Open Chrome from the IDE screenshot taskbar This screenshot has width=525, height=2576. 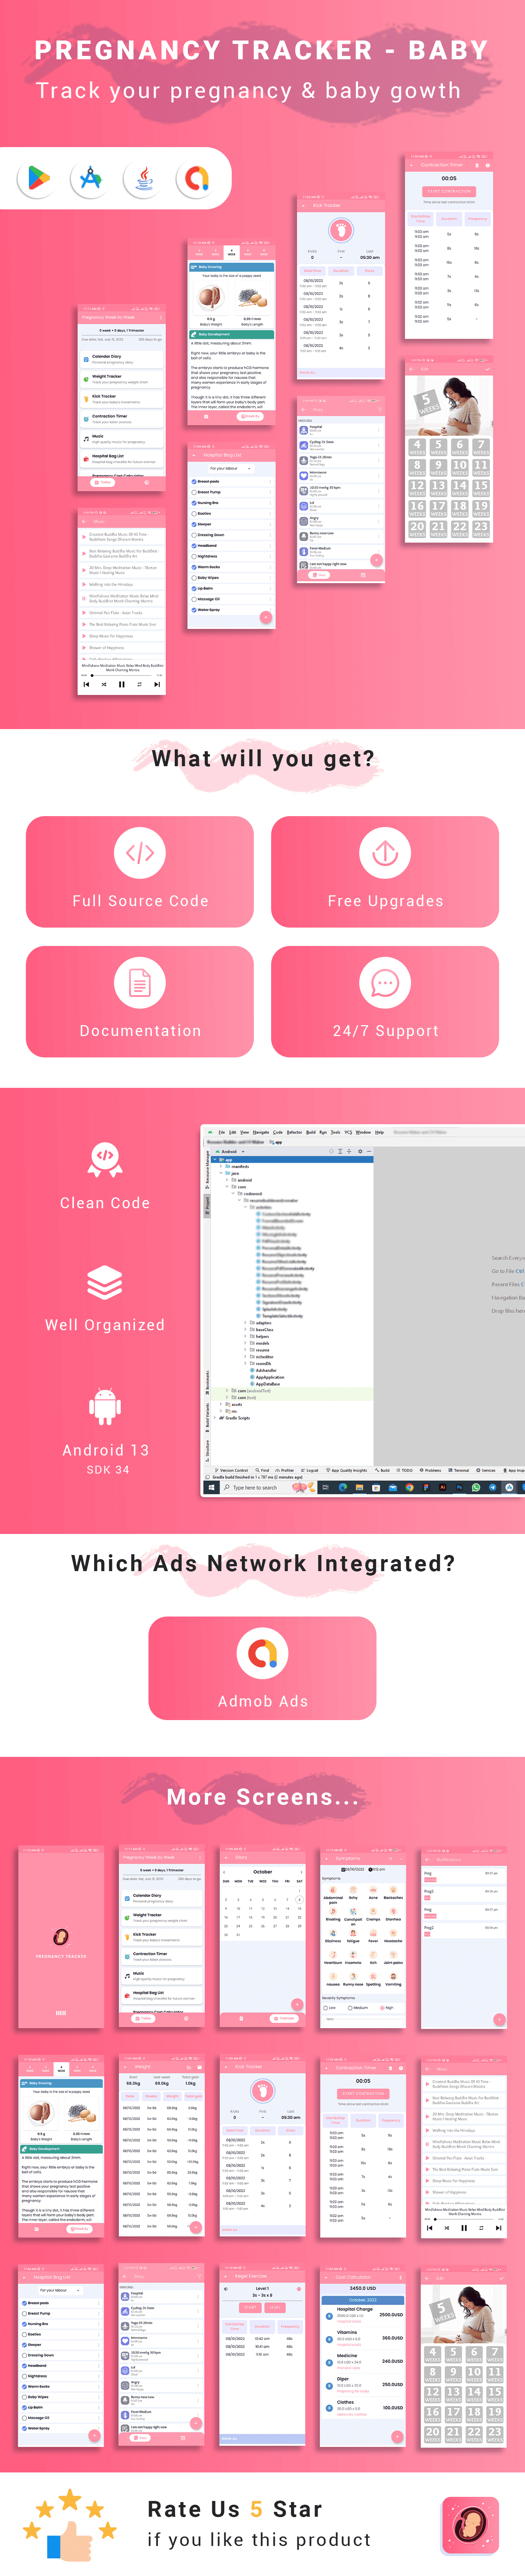coord(409,1487)
